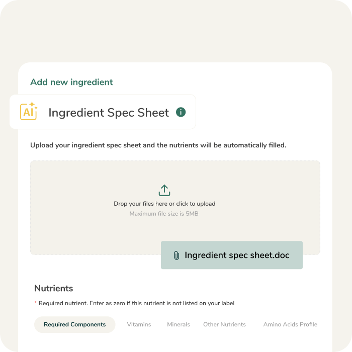Open the Minerals tab
Screen dimensions: 352x352
coord(179,324)
